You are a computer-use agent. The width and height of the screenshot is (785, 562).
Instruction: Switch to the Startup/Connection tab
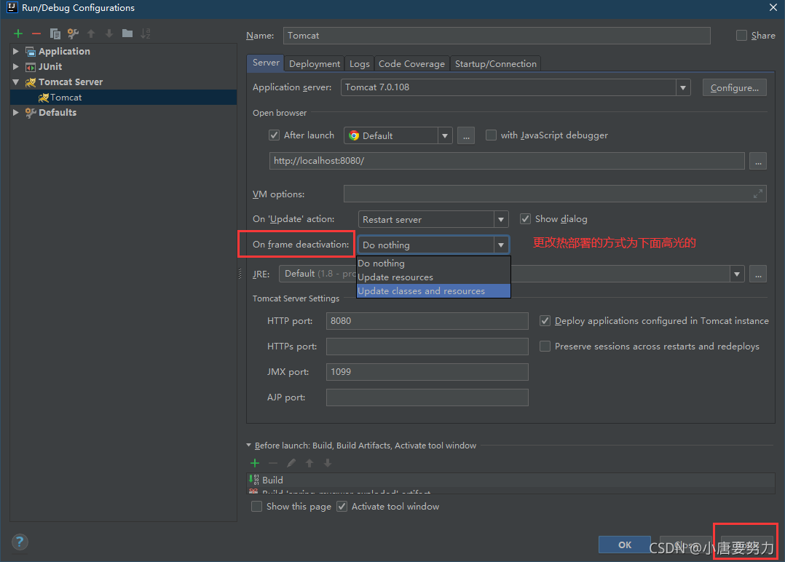point(496,63)
